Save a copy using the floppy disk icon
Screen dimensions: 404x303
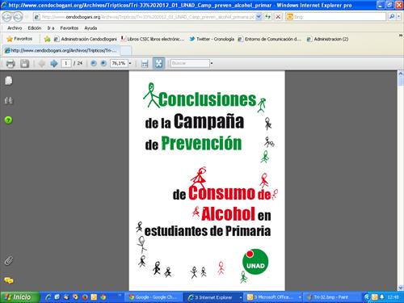click(x=24, y=64)
